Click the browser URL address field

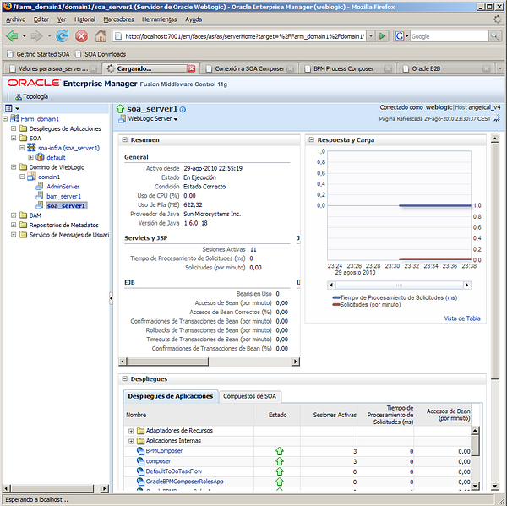click(243, 36)
